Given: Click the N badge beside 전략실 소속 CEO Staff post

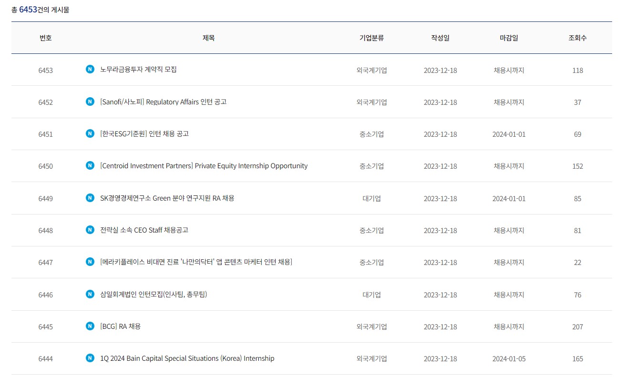Looking at the screenshot, I should [x=90, y=230].
